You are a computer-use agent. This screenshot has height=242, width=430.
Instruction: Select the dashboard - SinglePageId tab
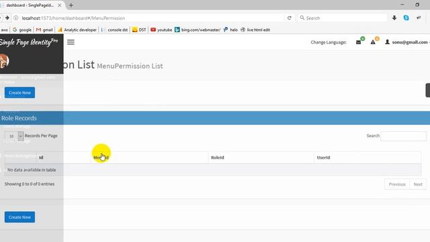[x=30, y=5]
